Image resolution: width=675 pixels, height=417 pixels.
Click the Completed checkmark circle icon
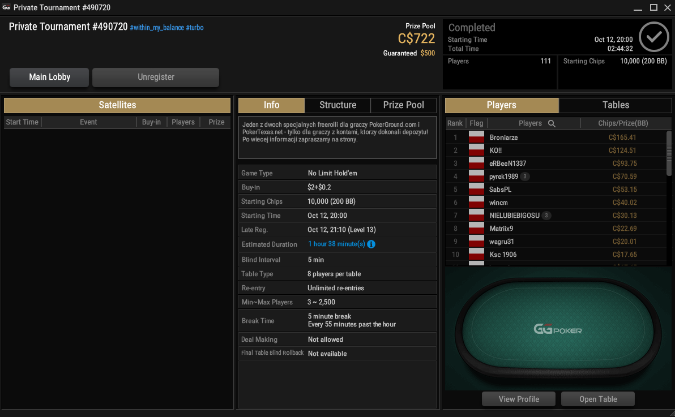(653, 37)
